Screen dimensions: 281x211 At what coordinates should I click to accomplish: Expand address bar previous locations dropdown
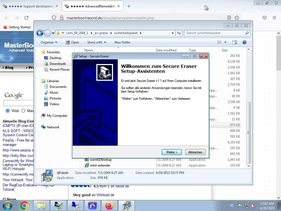(x=173, y=33)
